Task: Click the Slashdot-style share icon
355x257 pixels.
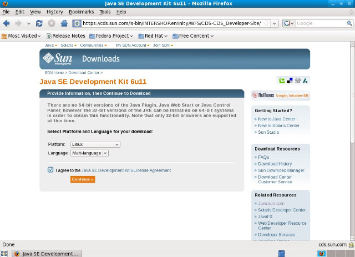Action: (x=305, y=80)
